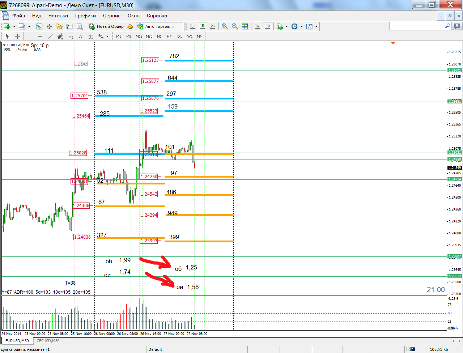Switch timeframe to W1
This screenshot has height=353, width=463.
pyautogui.click(x=190, y=36)
